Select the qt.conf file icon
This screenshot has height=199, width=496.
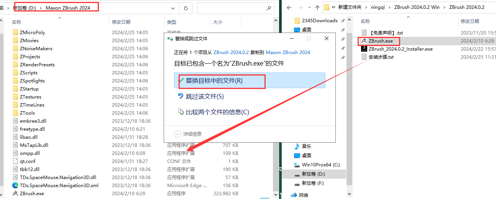[15, 161]
